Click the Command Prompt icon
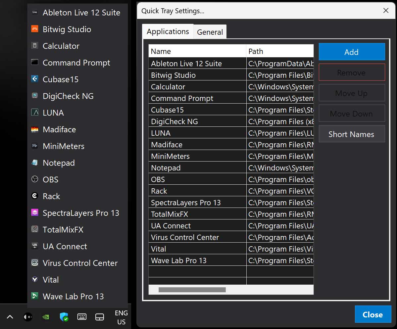Viewport: 397px width, 329px height. 35,62
